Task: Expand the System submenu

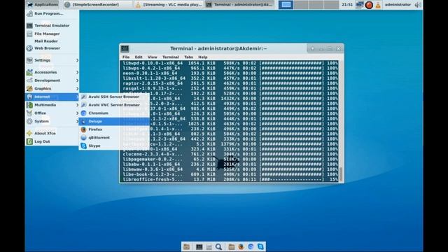Action: point(52,121)
